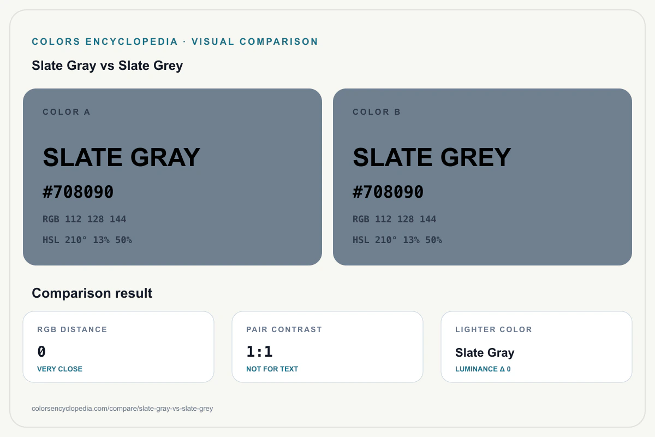Click the Colors Encyclopedia header text
This screenshot has height=437, width=655.
click(x=175, y=42)
